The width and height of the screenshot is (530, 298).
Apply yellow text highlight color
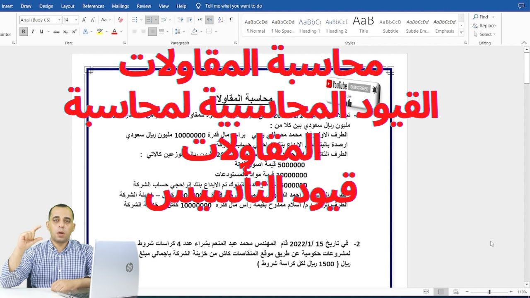(99, 31)
